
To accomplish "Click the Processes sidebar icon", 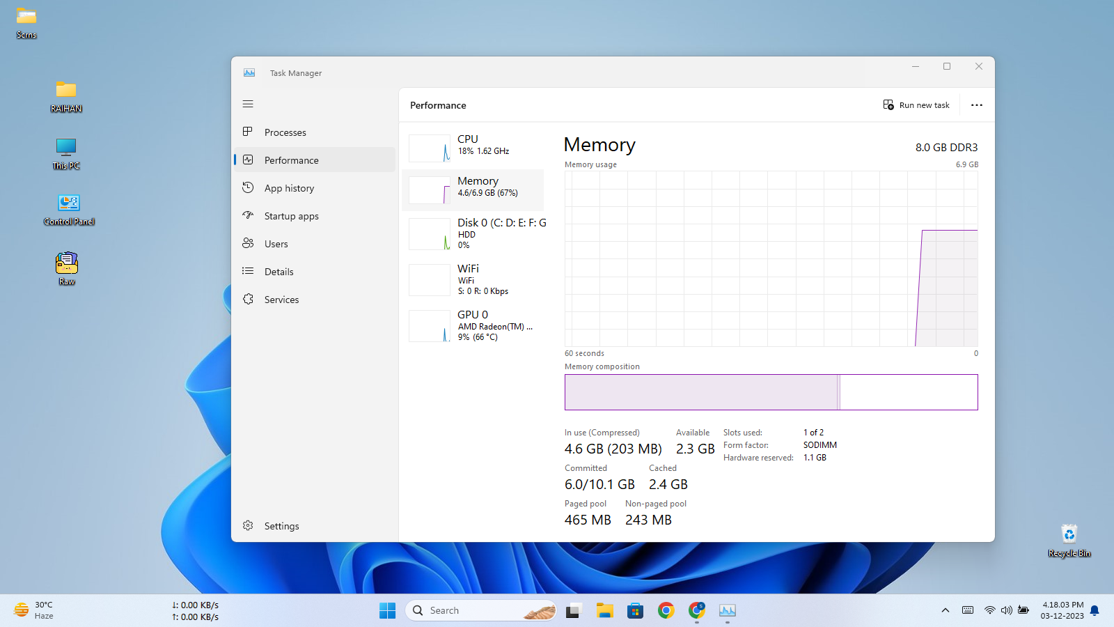I will [248, 132].
